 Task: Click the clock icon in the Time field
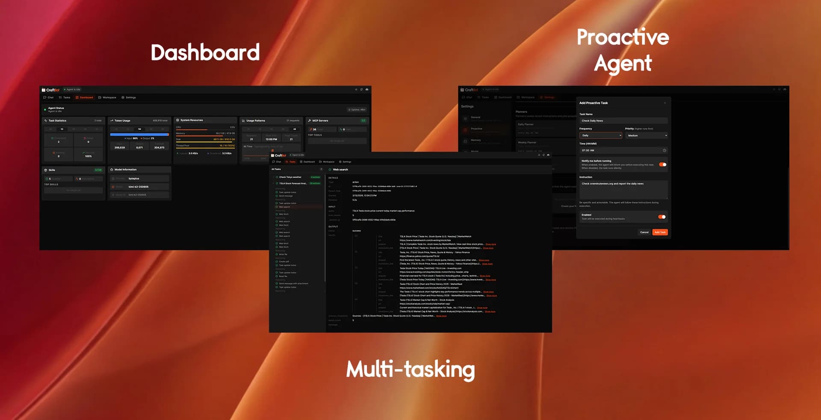[x=664, y=150]
